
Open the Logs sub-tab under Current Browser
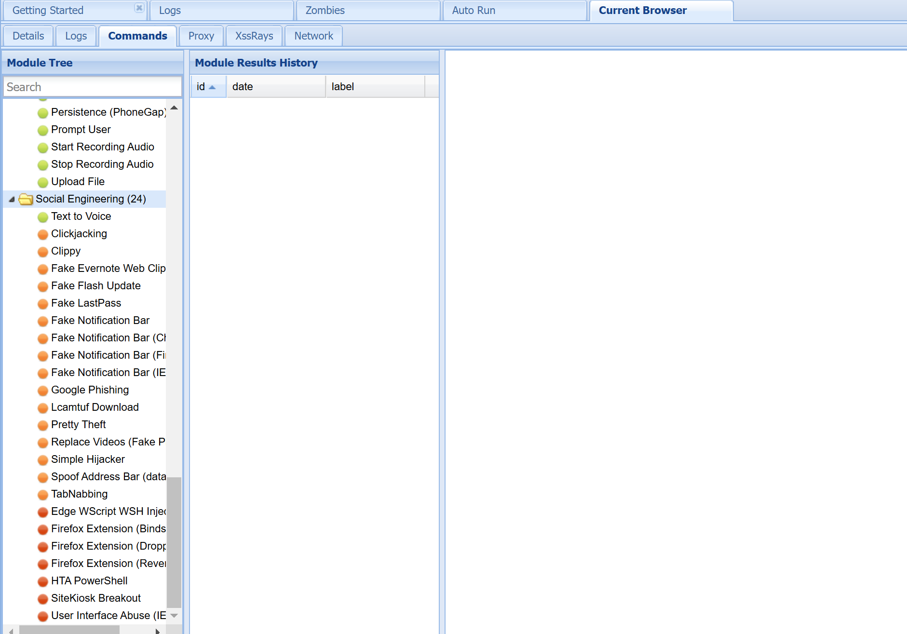pyautogui.click(x=76, y=36)
